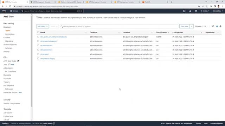The height and width of the screenshot is (126, 225).
Task: Open Cookie preferences in the footer
Action: (217, 124)
